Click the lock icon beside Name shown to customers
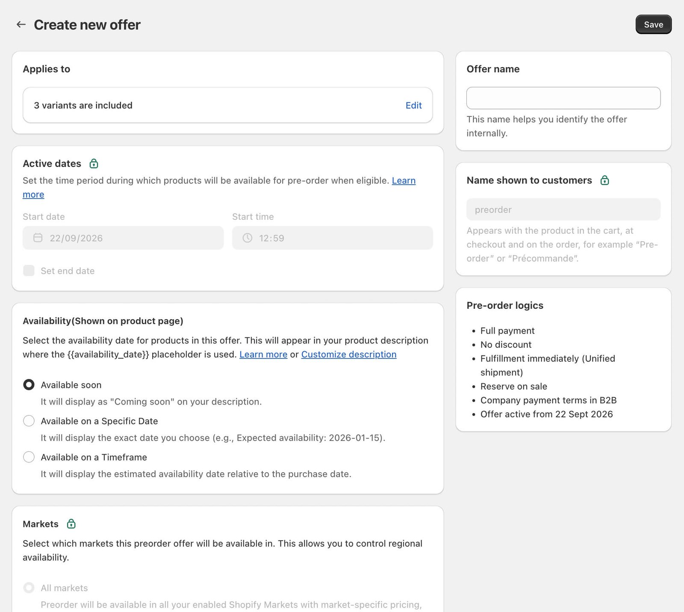The height and width of the screenshot is (612, 684). pyautogui.click(x=604, y=180)
